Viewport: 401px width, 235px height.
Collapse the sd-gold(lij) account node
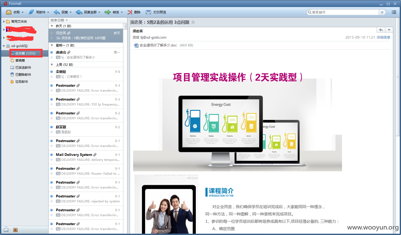4,46
